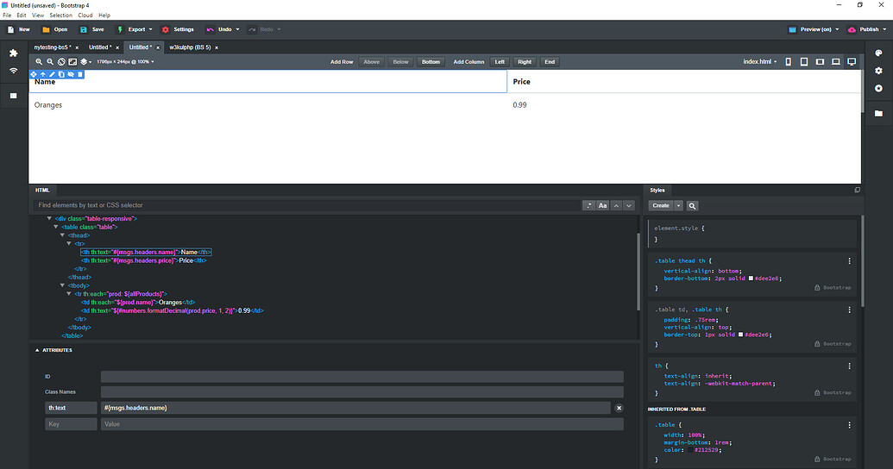
Task: Click the fit-to-screen stage icon
Action: pyautogui.click(x=72, y=62)
